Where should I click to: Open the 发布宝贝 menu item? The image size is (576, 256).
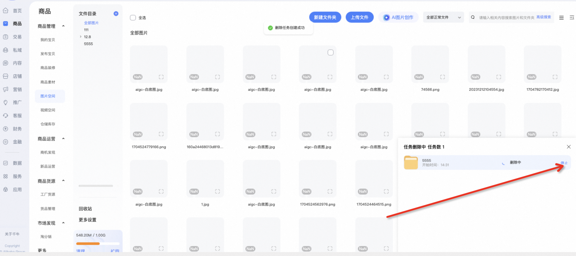[48, 54]
